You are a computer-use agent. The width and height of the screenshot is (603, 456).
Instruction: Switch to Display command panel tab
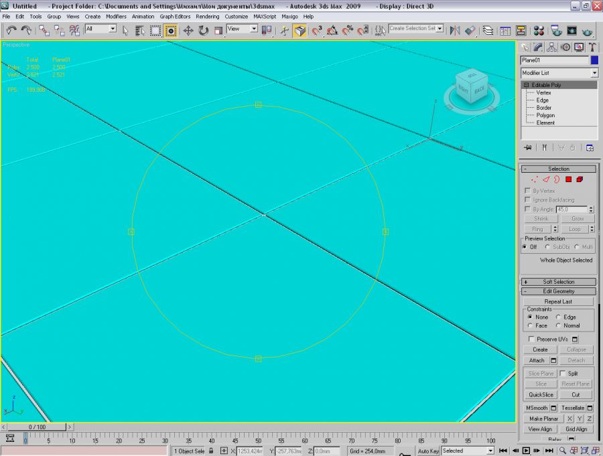click(x=579, y=48)
